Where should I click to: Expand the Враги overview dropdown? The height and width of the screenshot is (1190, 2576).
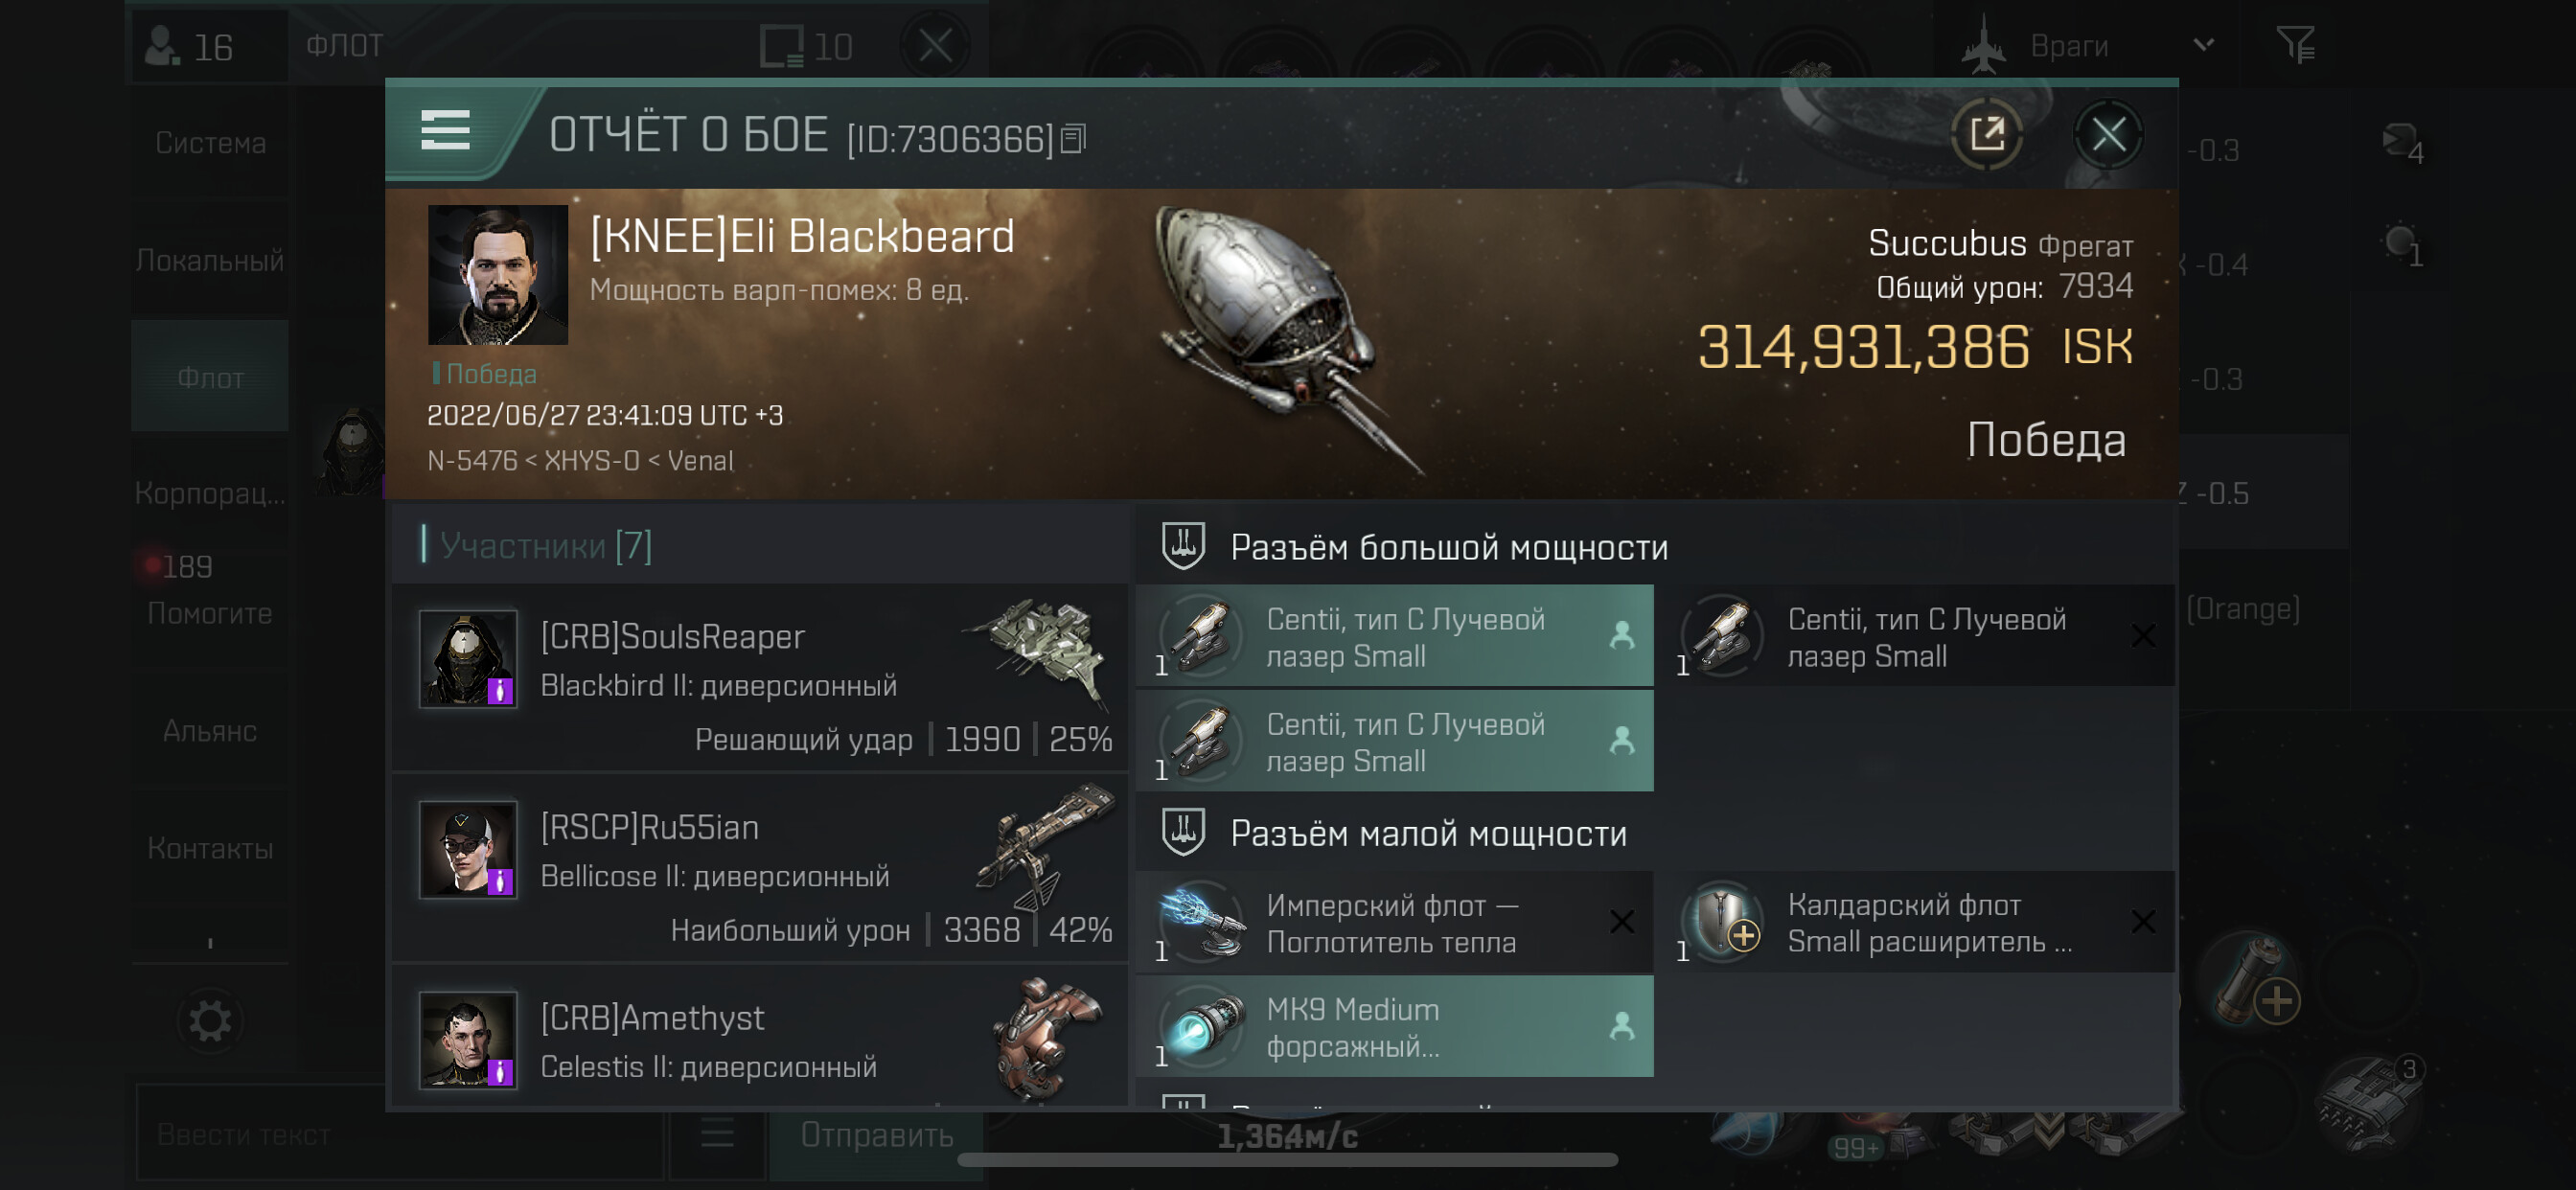(x=2204, y=45)
